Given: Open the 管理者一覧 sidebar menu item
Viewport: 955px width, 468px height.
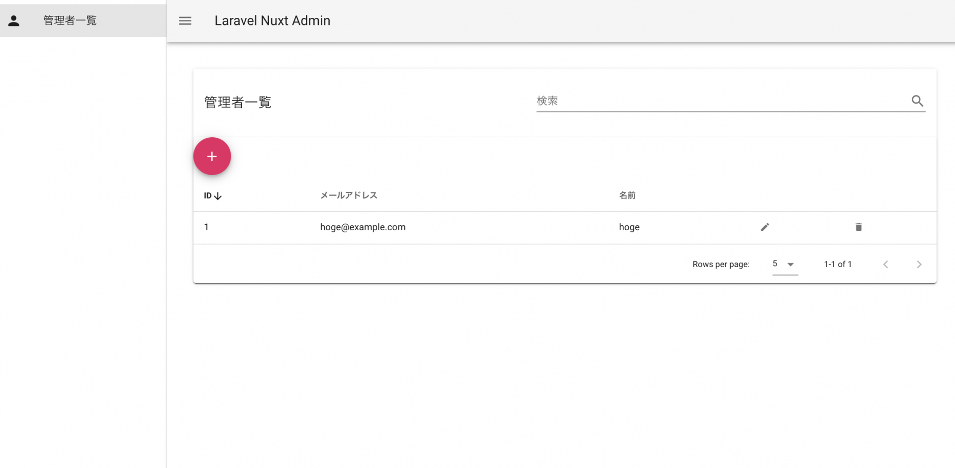Looking at the screenshot, I should point(70,20).
